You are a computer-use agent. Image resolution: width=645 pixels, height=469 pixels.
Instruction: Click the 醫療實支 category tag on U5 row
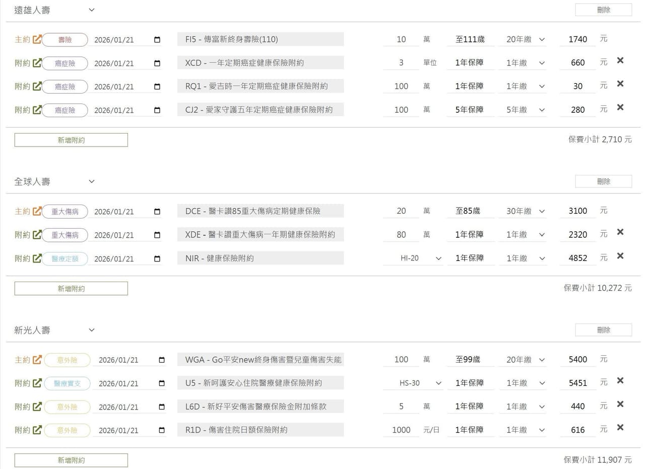click(67, 383)
